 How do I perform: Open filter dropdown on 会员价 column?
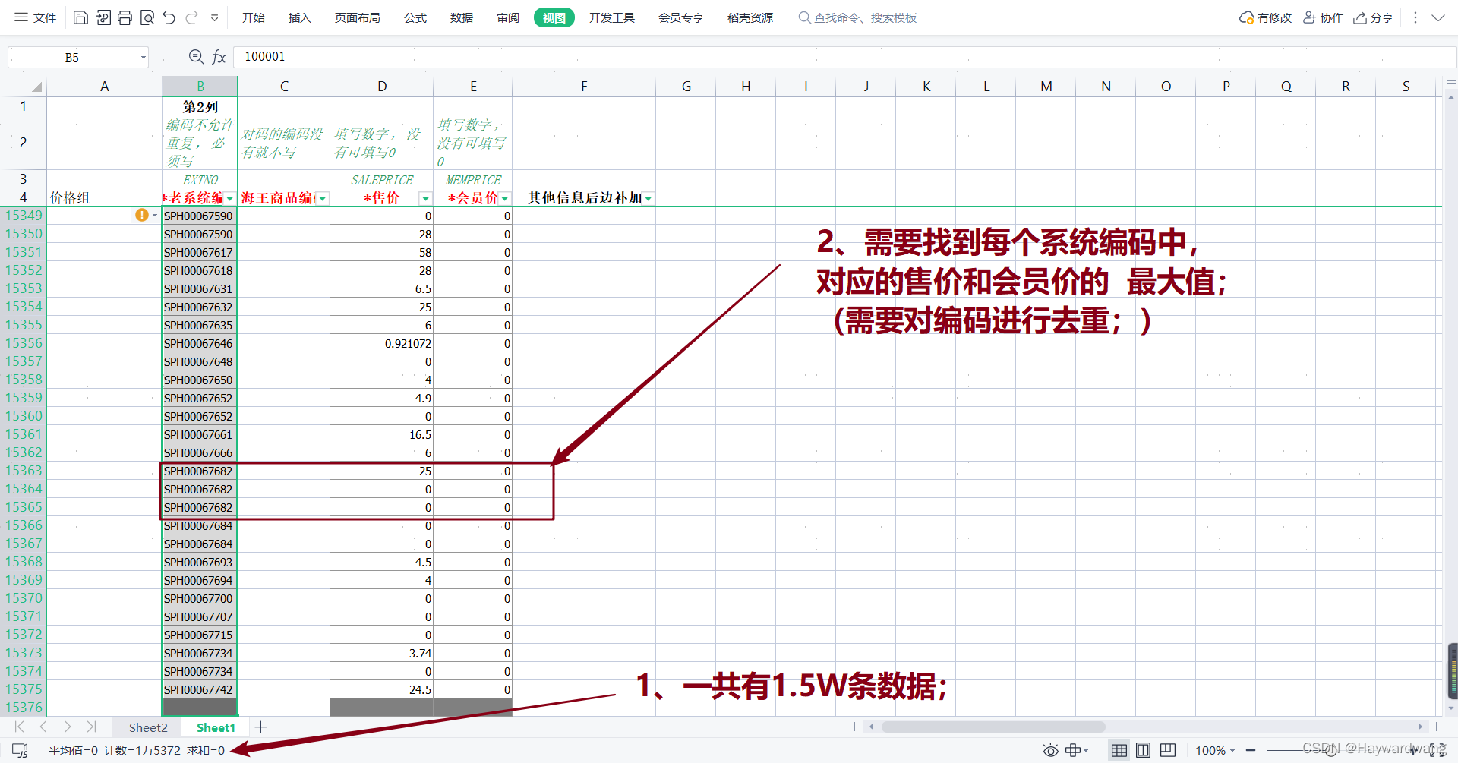tap(505, 199)
